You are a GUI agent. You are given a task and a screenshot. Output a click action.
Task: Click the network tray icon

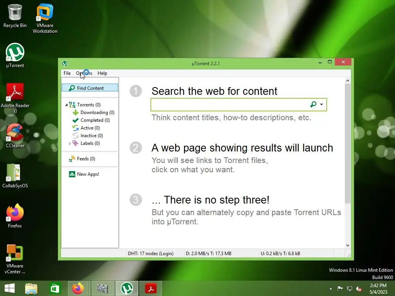[349, 289]
